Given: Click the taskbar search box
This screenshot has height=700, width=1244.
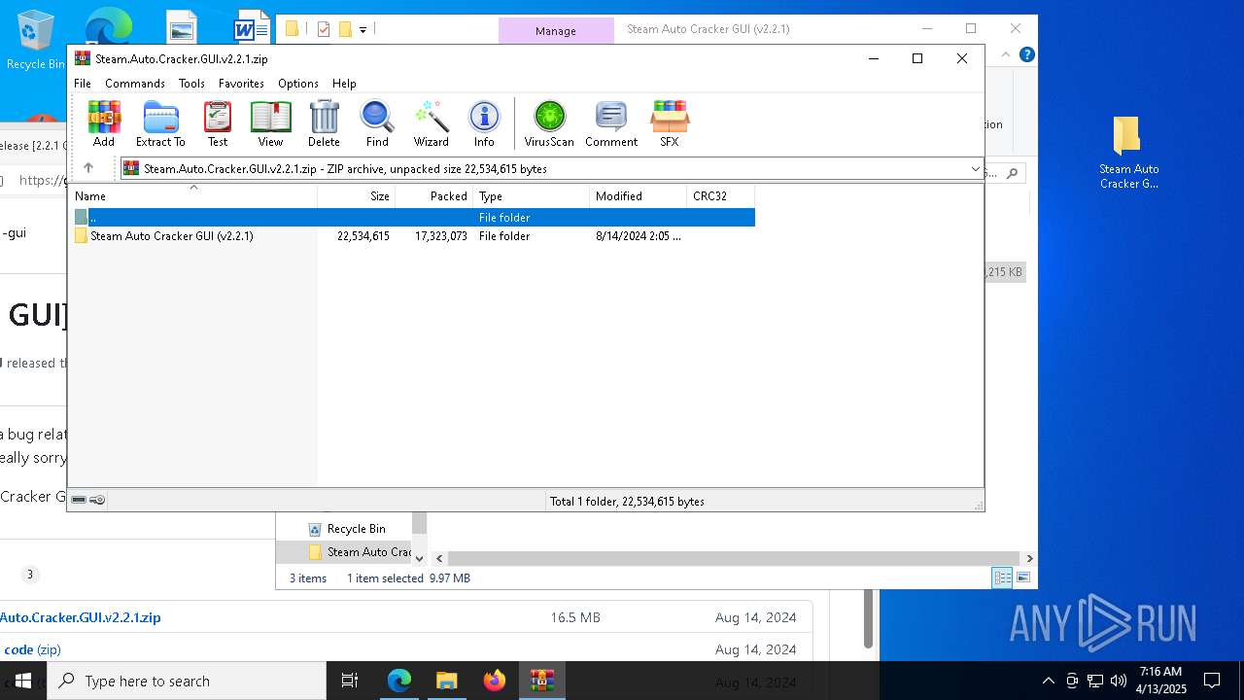Looking at the screenshot, I should pyautogui.click(x=187, y=681).
